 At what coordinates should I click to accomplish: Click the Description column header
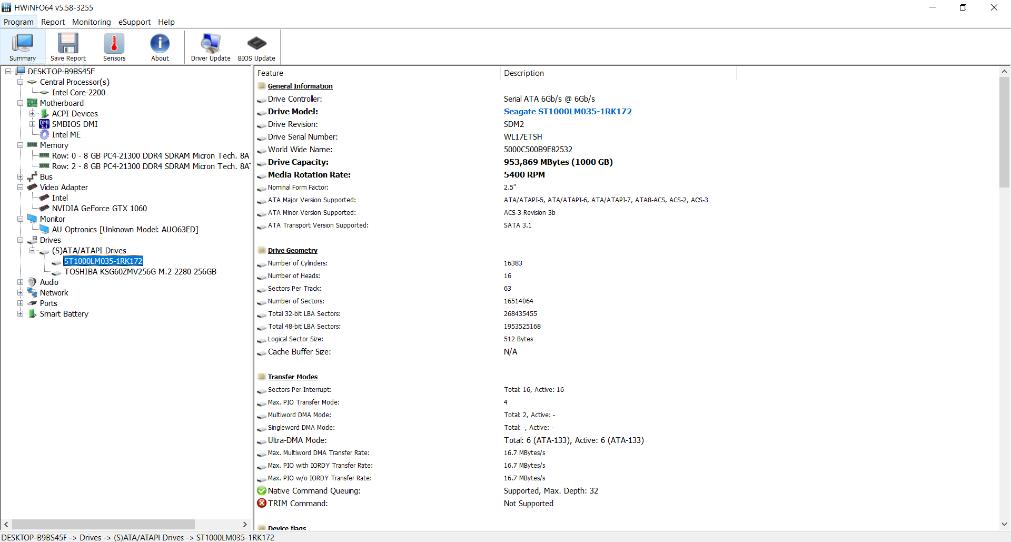pyautogui.click(x=618, y=73)
